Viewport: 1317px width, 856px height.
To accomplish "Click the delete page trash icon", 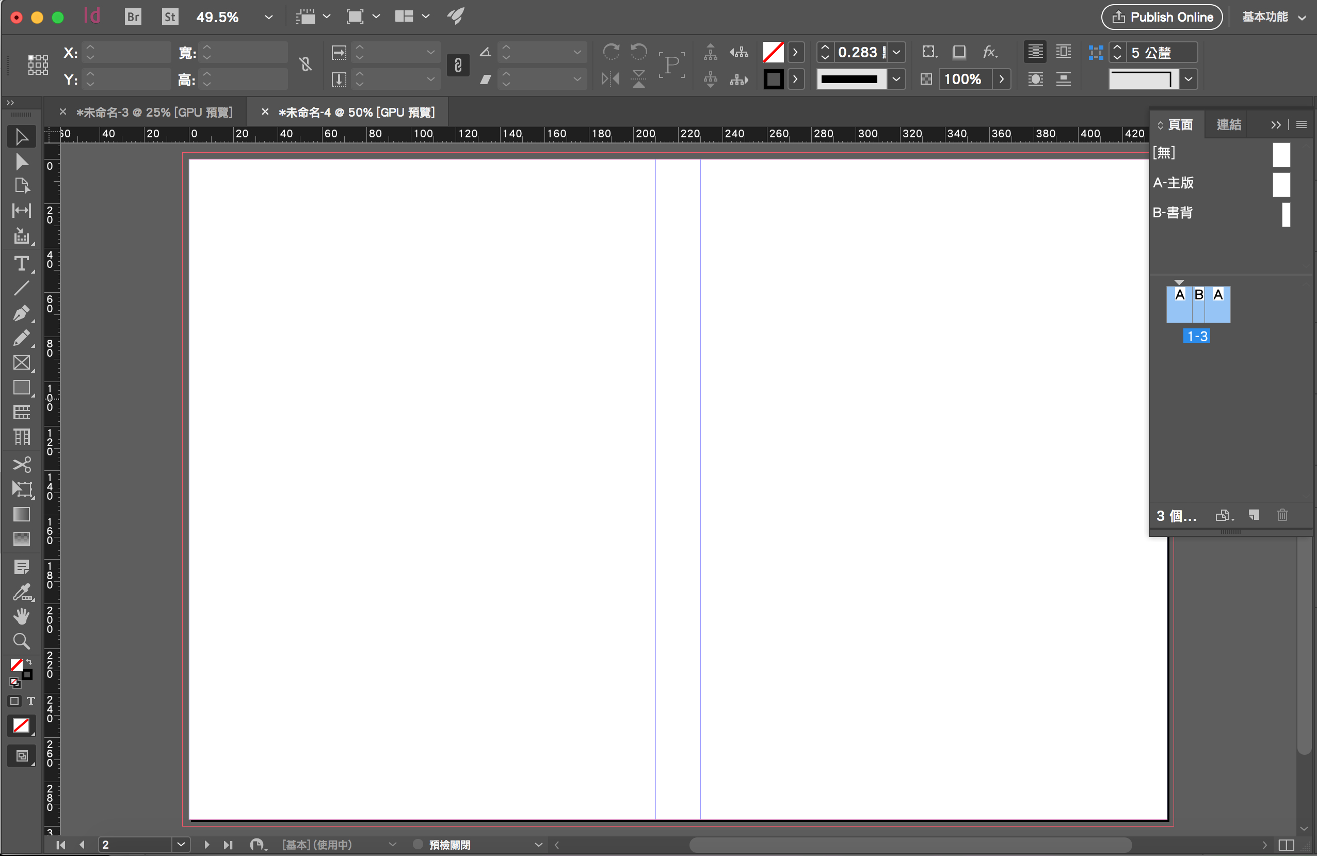I will (x=1282, y=515).
